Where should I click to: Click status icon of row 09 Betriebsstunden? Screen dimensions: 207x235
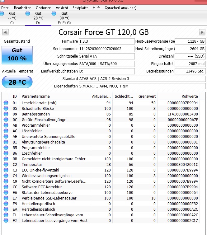coord(6,114)
